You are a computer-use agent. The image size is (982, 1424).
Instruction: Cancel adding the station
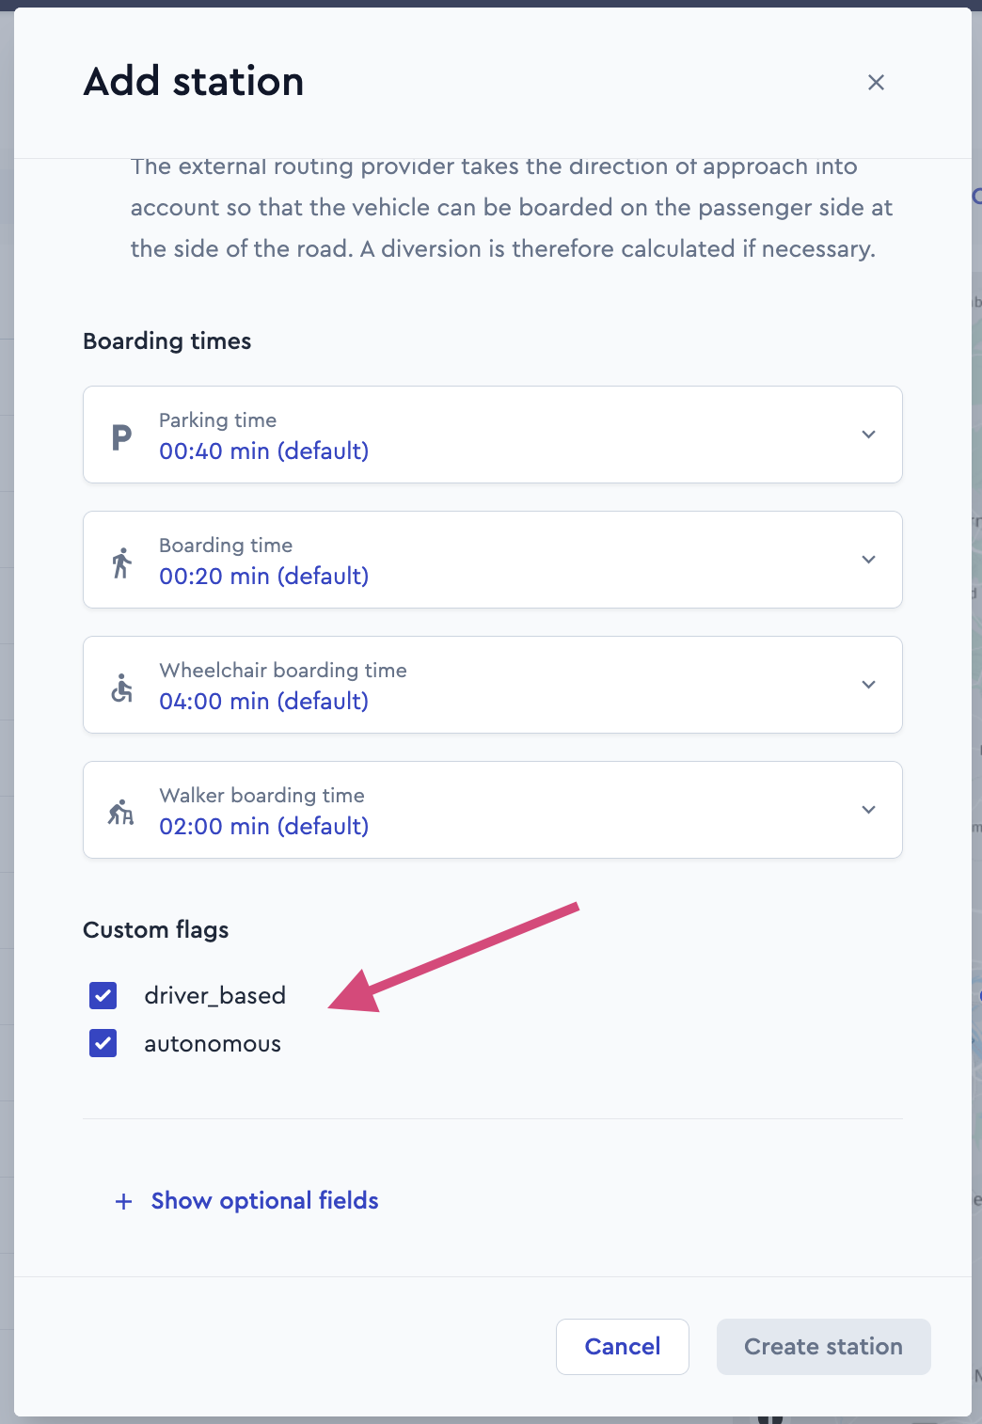[623, 1347]
